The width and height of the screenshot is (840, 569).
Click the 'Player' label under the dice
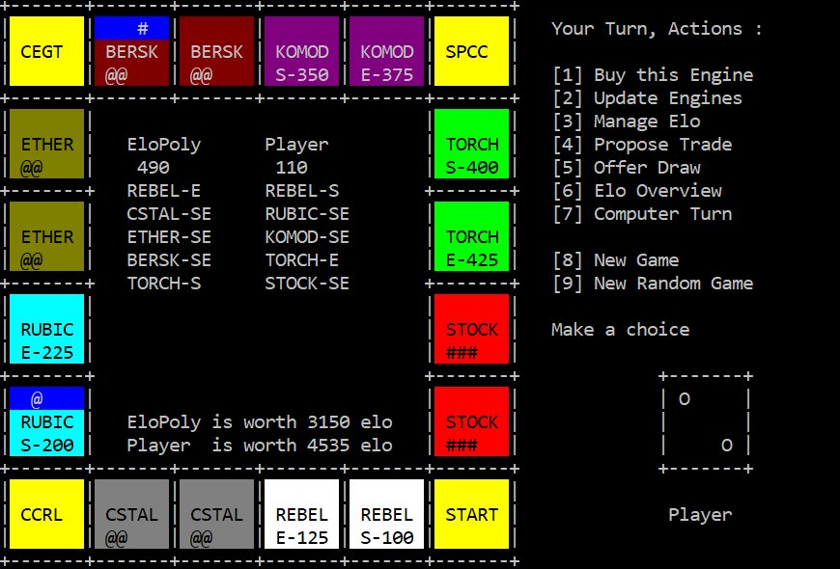click(x=700, y=514)
